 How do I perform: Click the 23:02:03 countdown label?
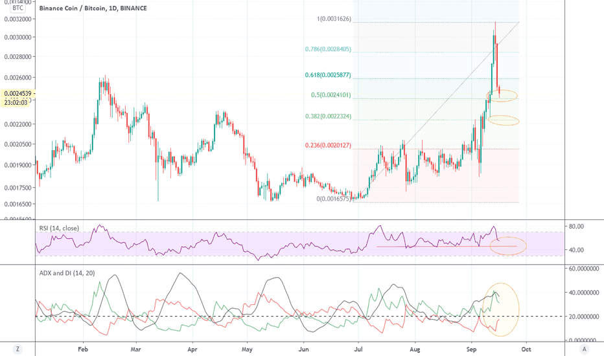tap(16, 102)
